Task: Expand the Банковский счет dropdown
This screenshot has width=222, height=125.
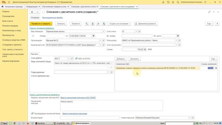Action: [x=101, y=45]
